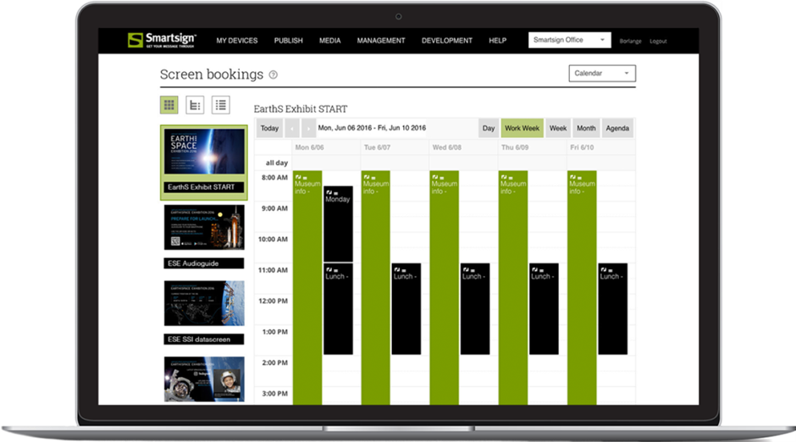Open the MY DEVICES menu
Screen dimensions: 796x442
pos(236,41)
